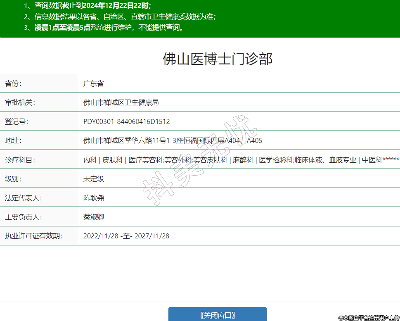
Task: Click the 诊疗科目 list starting with 内科
Action: 241,160
